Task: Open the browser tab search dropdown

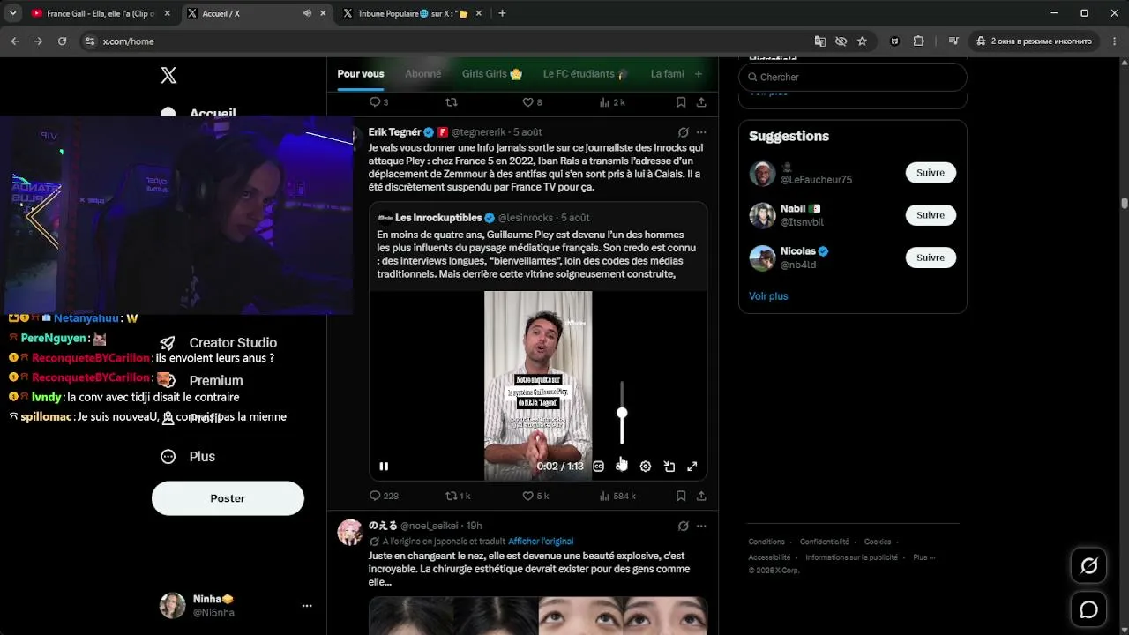Action: (12, 13)
